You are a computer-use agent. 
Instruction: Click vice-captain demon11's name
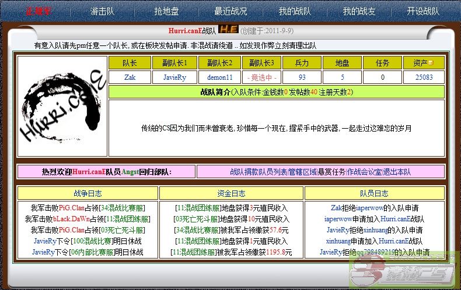[219, 77]
